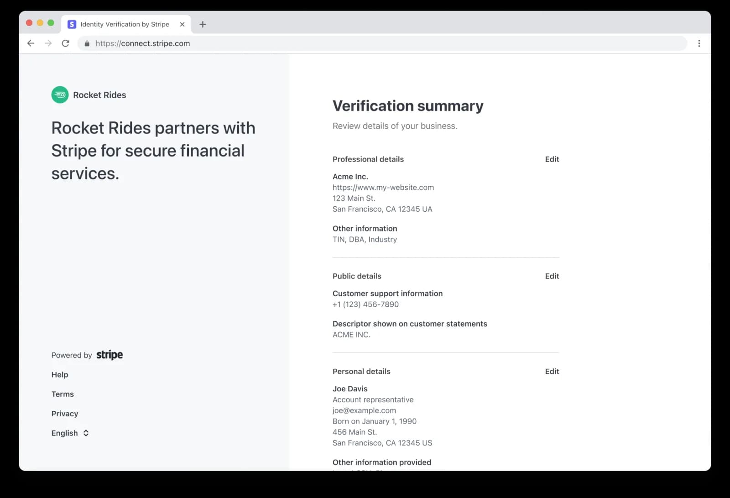Click the Rocket Rides brand name

[99, 95]
